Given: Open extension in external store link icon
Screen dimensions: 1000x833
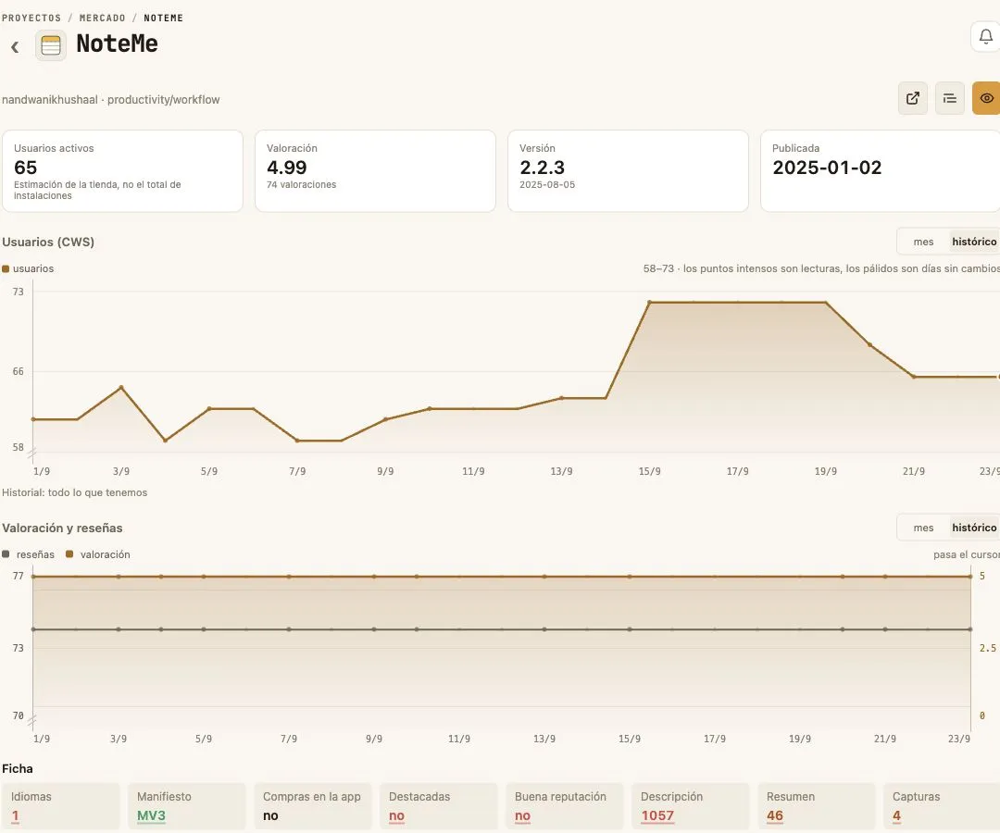Looking at the screenshot, I should pyautogui.click(x=913, y=98).
